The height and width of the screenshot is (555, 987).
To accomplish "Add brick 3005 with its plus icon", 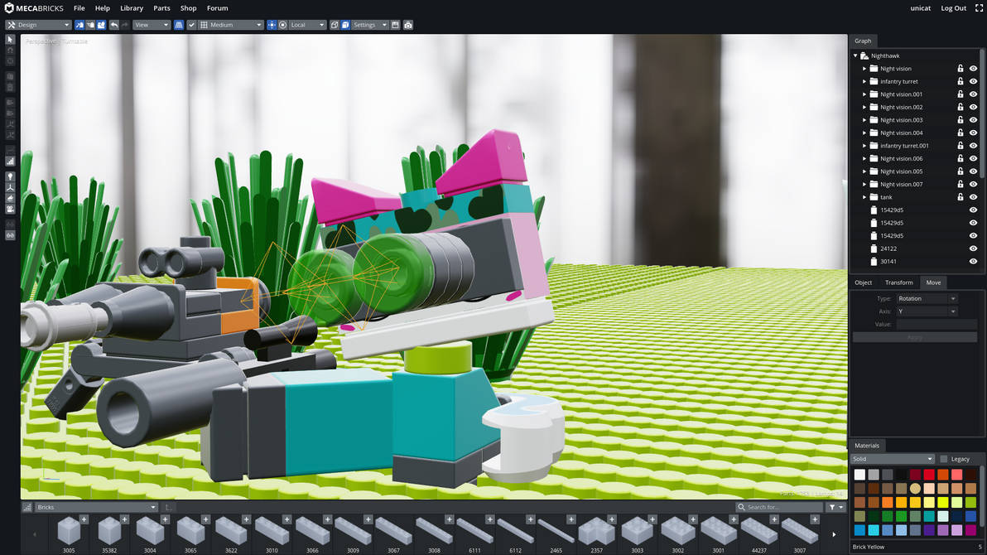I will click(x=84, y=519).
